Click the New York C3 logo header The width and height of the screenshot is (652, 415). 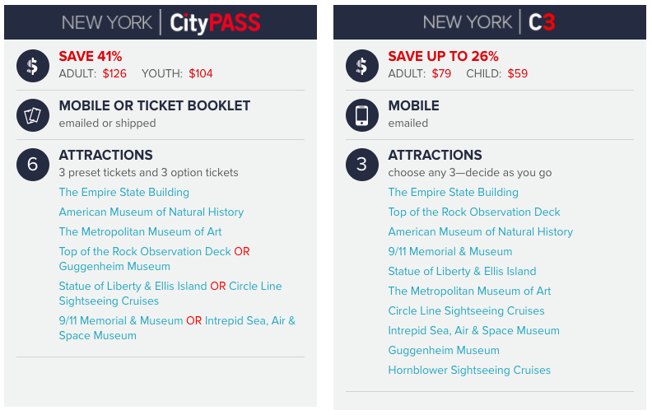[489, 22]
